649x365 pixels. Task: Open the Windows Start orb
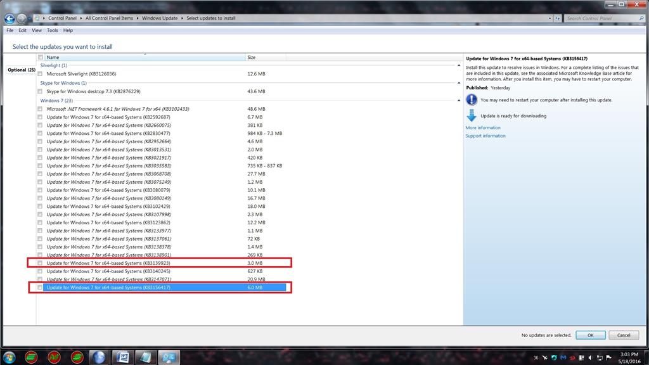coord(9,357)
